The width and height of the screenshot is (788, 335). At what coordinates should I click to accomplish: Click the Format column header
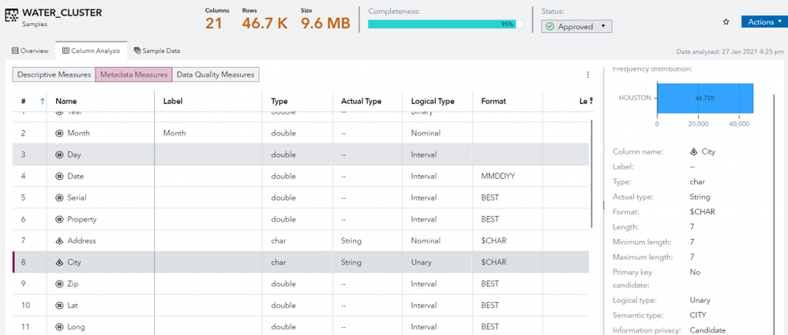494,101
